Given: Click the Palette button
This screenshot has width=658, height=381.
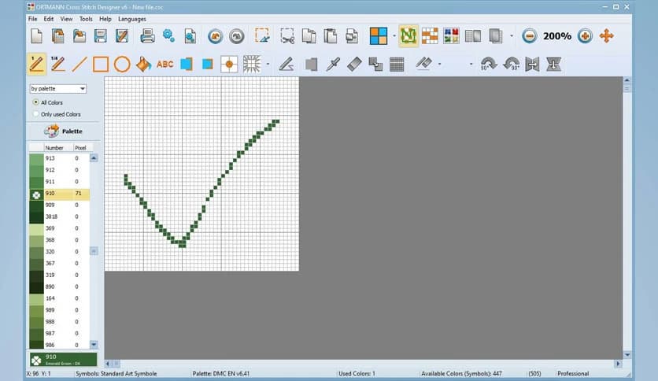Looking at the screenshot, I should (x=64, y=131).
